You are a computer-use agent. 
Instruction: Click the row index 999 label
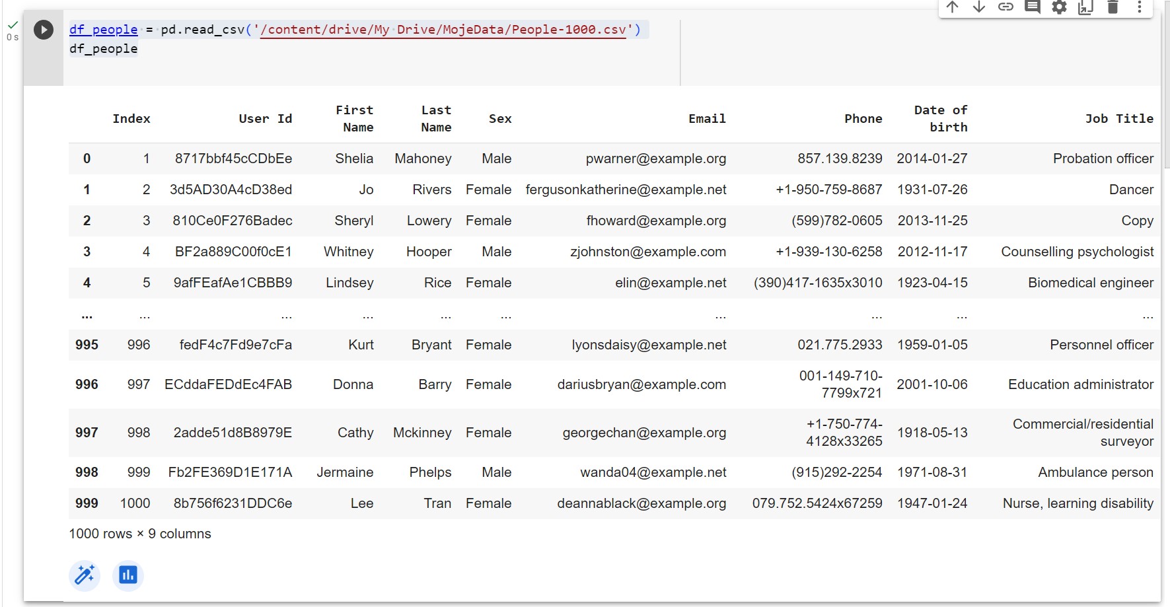pyautogui.click(x=87, y=503)
